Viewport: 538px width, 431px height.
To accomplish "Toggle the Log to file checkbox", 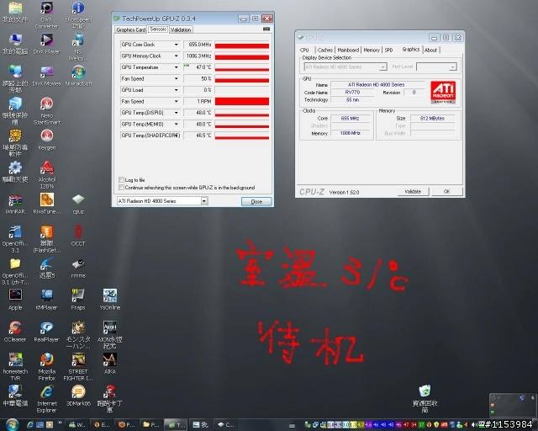I will coord(121,180).
